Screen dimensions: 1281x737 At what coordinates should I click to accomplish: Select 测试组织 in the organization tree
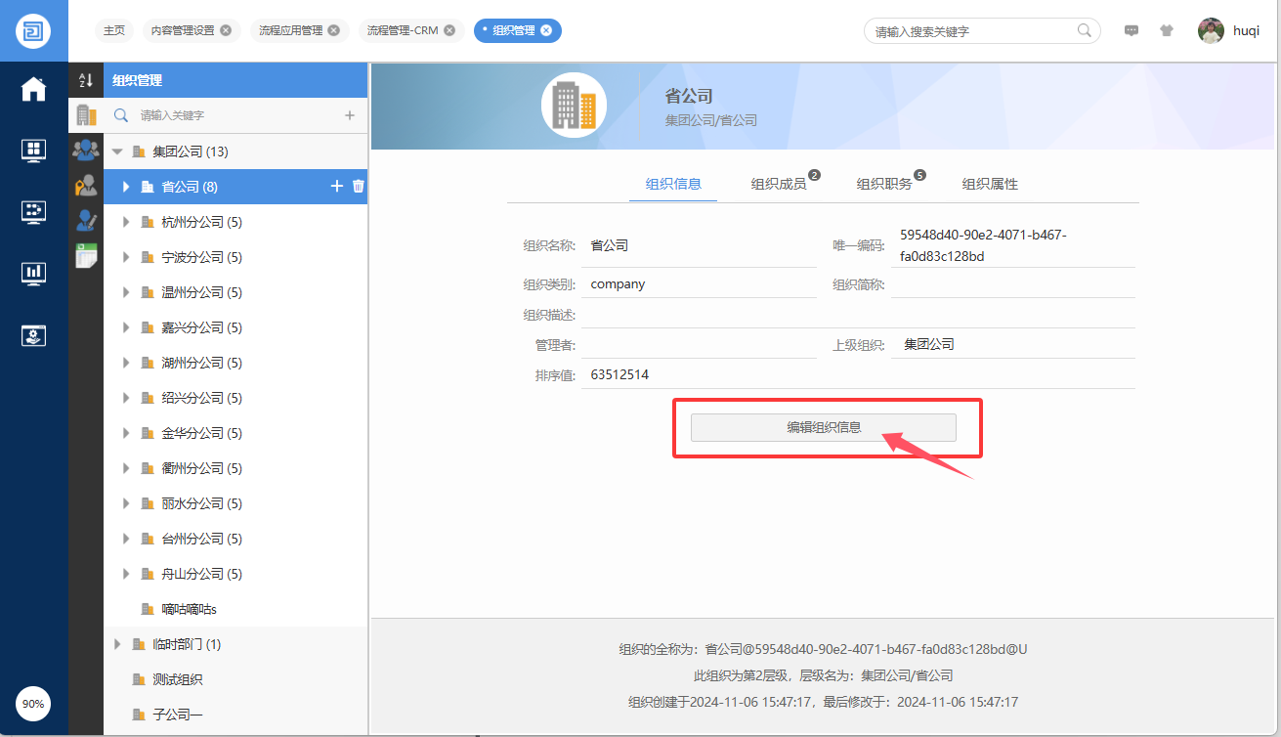[x=177, y=679]
